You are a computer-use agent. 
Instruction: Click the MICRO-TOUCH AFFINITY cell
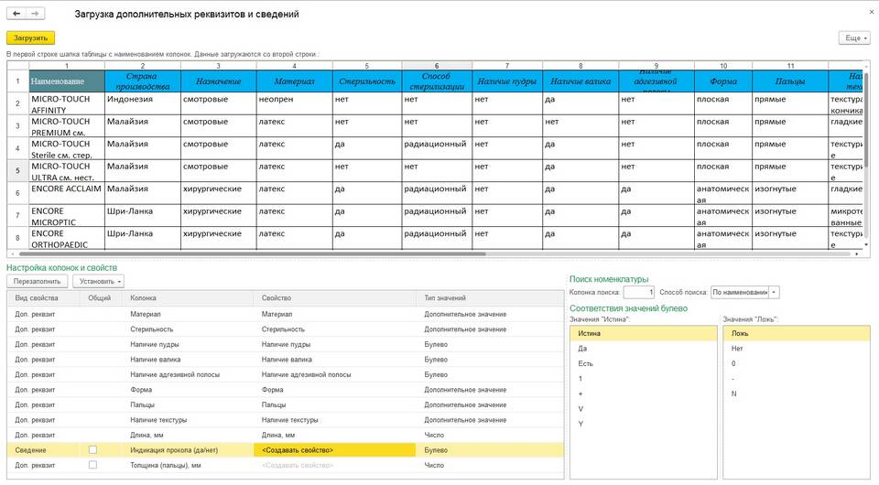(x=67, y=103)
